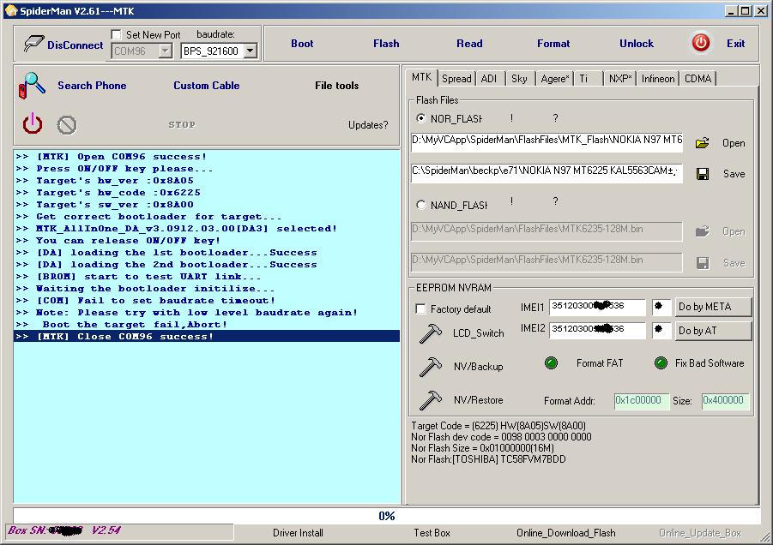773x545 pixels.
Task: Toggle the IMEI1 dot box
Action: click(661, 307)
